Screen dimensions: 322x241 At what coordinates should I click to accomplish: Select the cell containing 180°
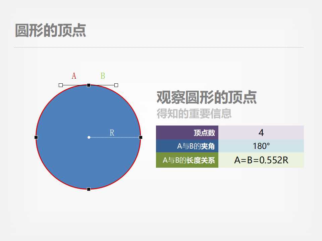pyautogui.click(x=261, y=146)
